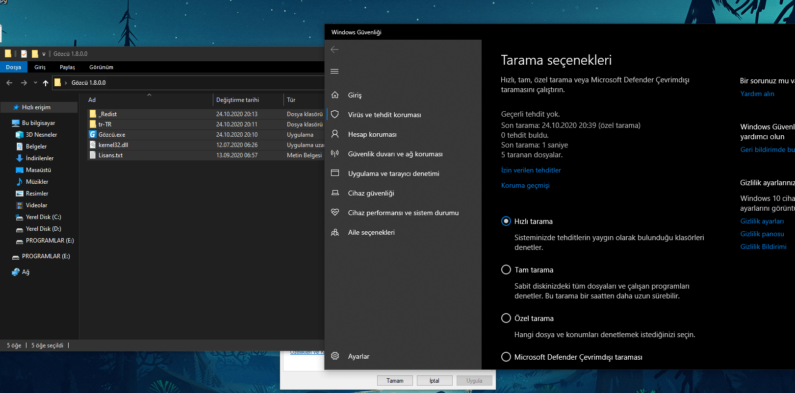This screenshot has width=795, height=393.
Task: Click the Lisans.txt document icon
Action: point(93,155)
